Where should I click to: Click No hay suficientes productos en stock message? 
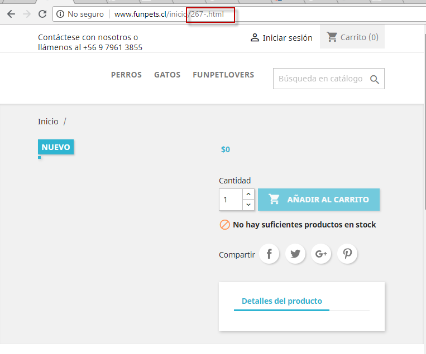pos(304,225)
